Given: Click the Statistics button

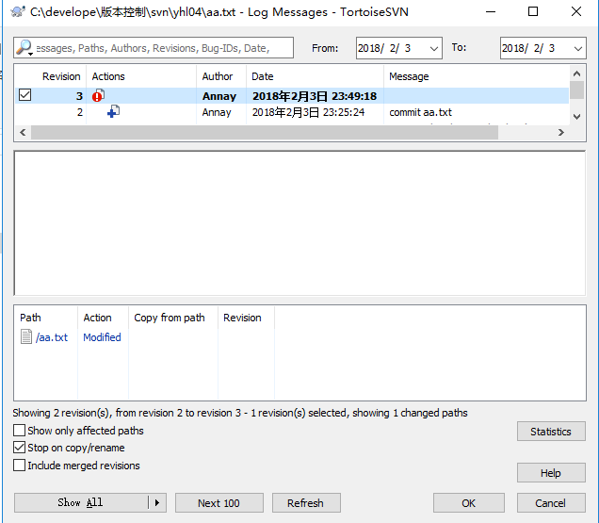Looking at the screenshot, I should (x=550, y=432).
